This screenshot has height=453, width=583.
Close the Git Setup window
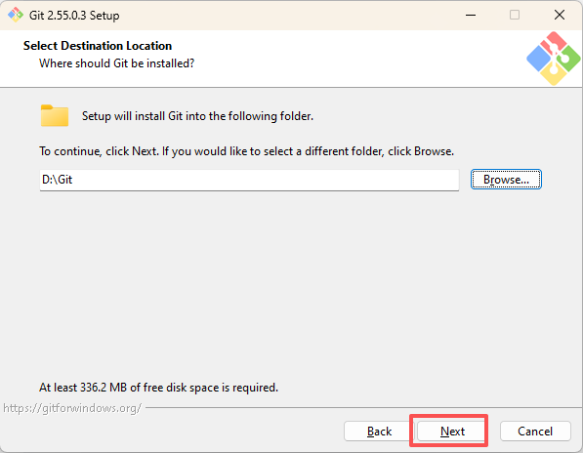coord(560,15)
